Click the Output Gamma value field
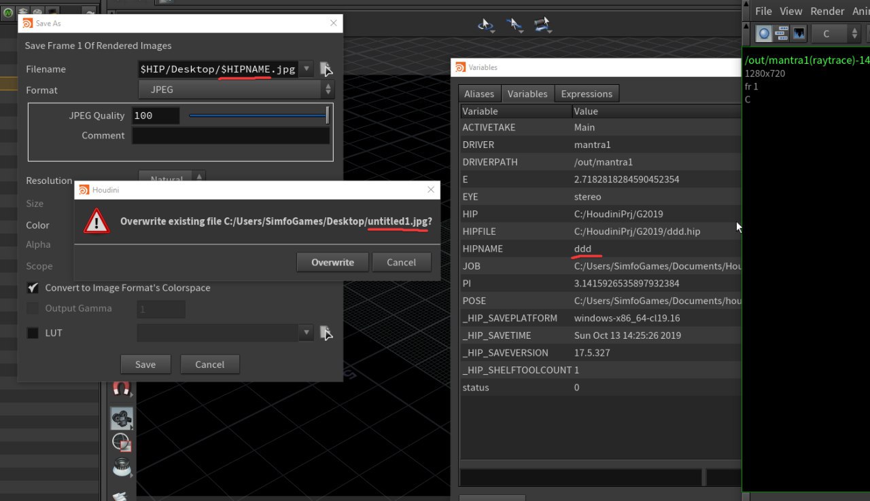The image size is (870, 501). coord(161,309)
